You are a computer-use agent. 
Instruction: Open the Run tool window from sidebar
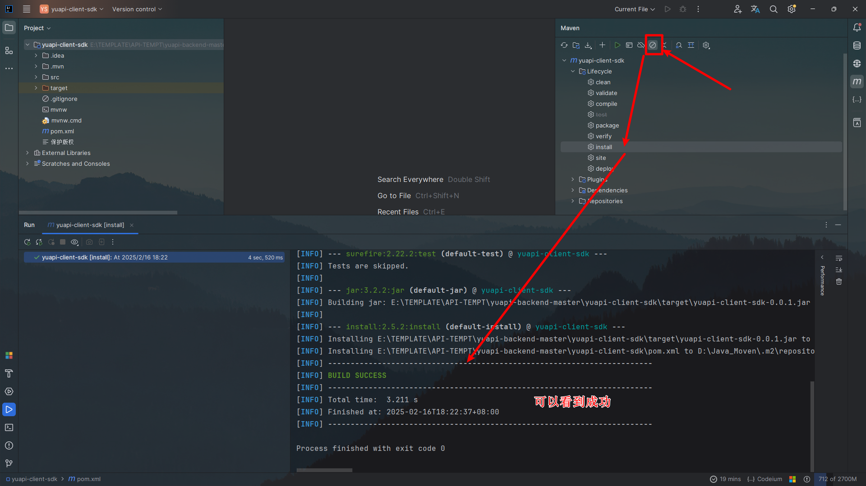coord(9,409)
